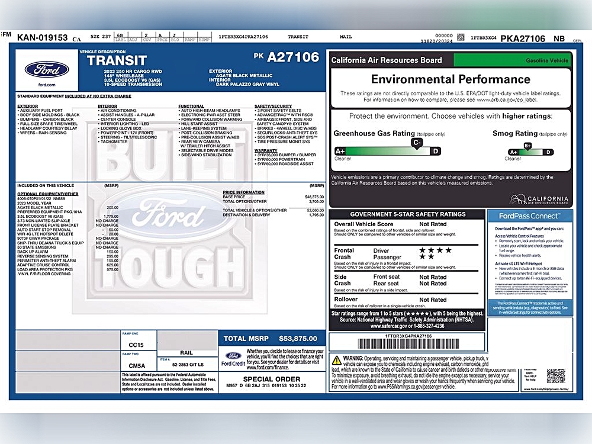
Task: Click the PK A27106 number
Action: 286,57
